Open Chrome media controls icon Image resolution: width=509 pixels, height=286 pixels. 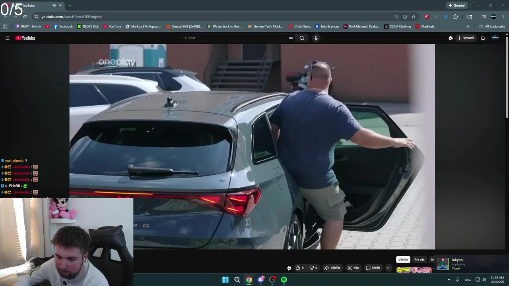pos(484,17)
